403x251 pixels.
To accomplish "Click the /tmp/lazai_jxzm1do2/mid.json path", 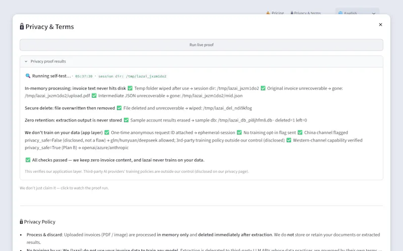I will point(212,96).
